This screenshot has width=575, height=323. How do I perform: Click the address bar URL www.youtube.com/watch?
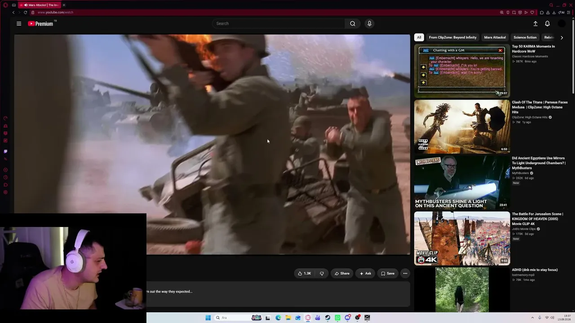(x=55, y=13)
